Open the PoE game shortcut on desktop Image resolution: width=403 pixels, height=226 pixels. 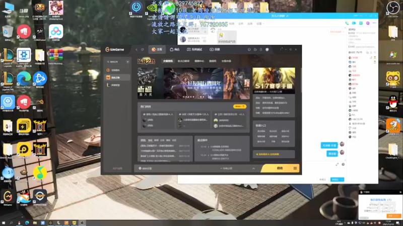tap(40, 10)
